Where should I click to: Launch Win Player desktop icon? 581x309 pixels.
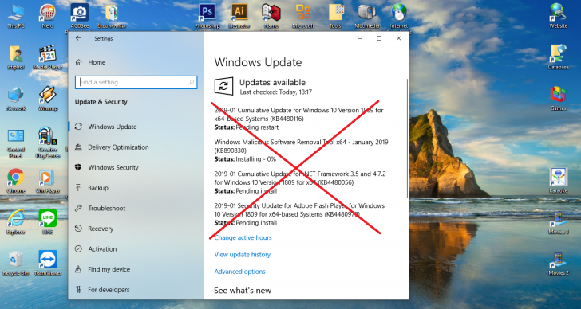47,181
